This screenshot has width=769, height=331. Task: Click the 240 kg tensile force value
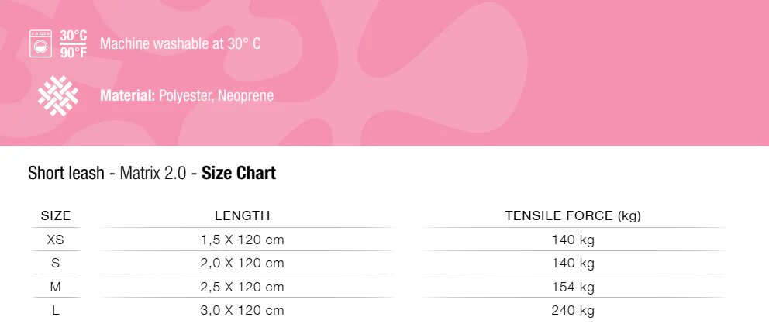click(x=573, y=311)
